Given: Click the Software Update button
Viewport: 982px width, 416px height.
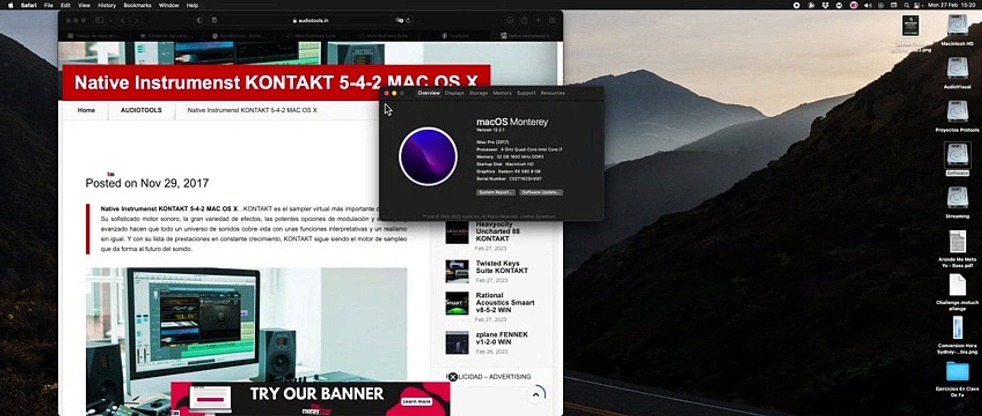Looking at the screenshot, I should click(x=541, y=192).
